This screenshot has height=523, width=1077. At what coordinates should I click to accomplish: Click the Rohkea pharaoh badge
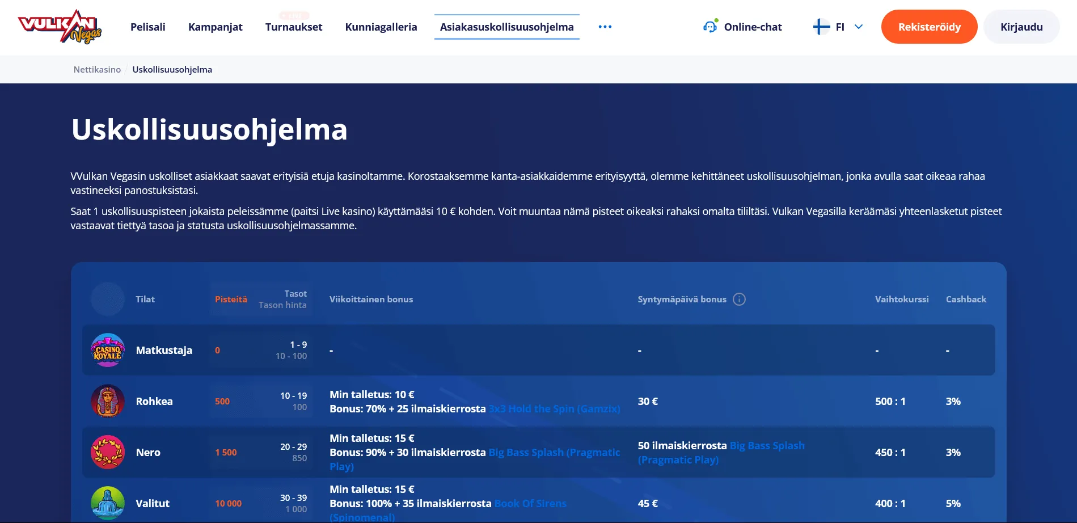click(x=108, y=401)
